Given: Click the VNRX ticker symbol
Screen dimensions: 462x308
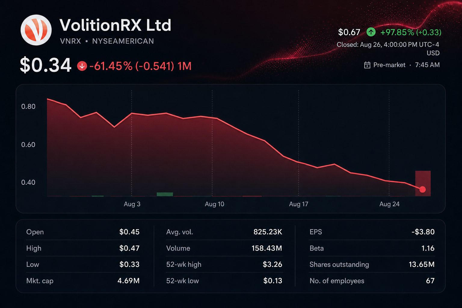Looking at the screenshot, I should coord(71,41).
